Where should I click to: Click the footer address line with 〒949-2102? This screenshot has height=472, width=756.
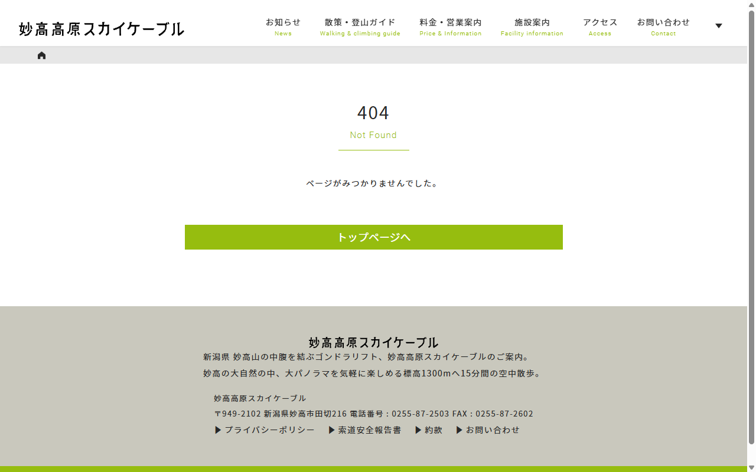pyautogui.click(x=373, y=414)
